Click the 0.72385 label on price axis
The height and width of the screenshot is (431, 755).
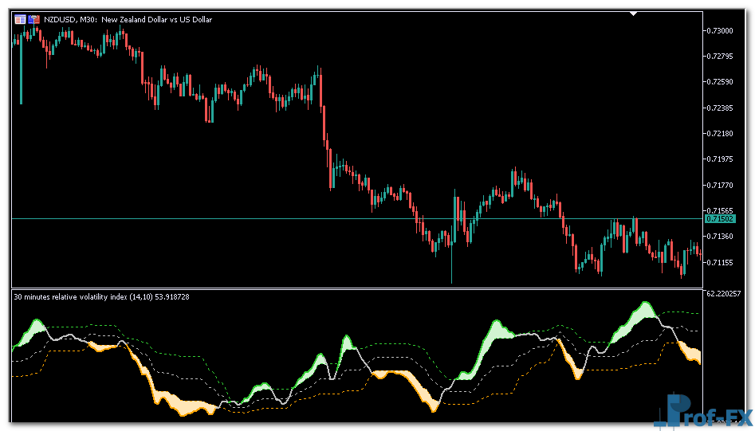point(720,108)
